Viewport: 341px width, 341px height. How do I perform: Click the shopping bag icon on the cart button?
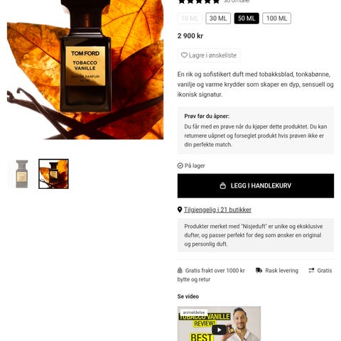pos(223,185)
